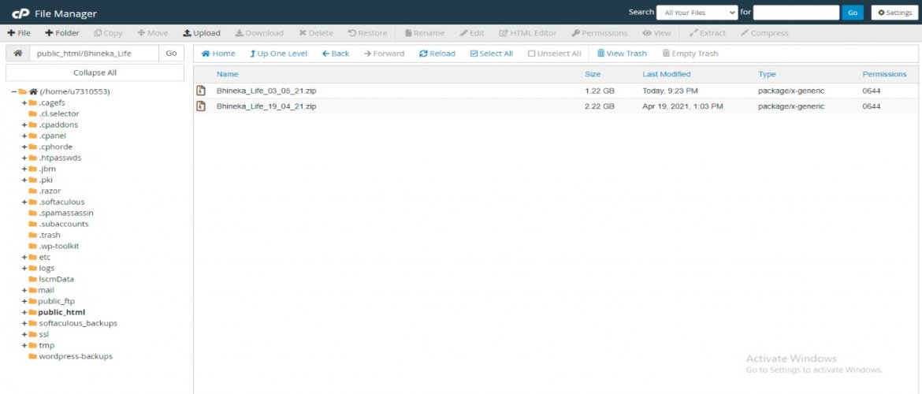Click the Upload toolbar icon
Image resolution: width=922 pixels, height=394 pixels.
coord(201,33)
